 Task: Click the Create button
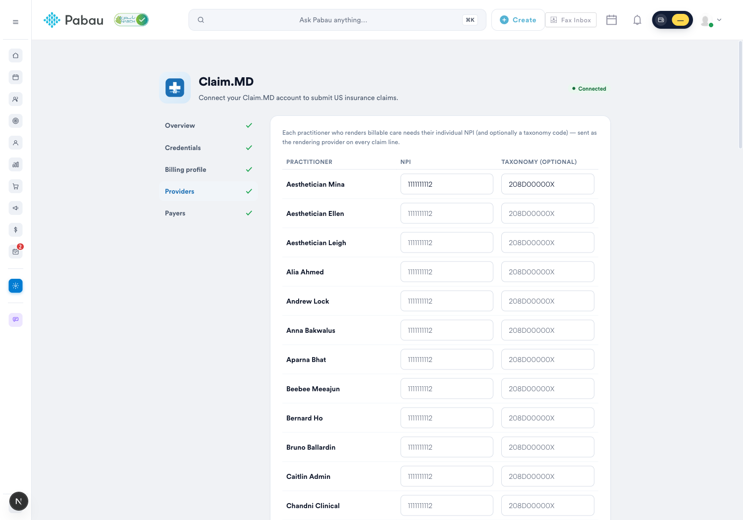(518, 20)
